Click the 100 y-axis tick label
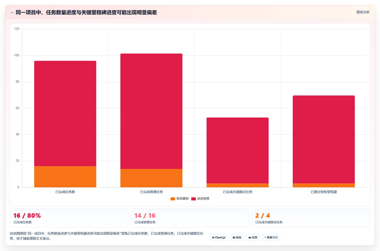 point(17,55)
